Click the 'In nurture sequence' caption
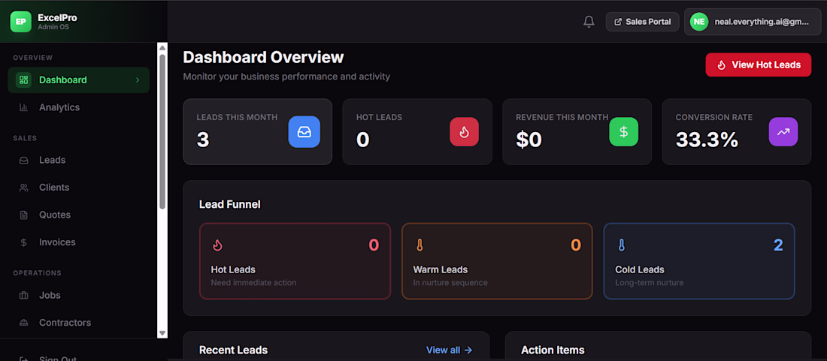The width and height of the screenshot is (827, 361). click(450, 283)
